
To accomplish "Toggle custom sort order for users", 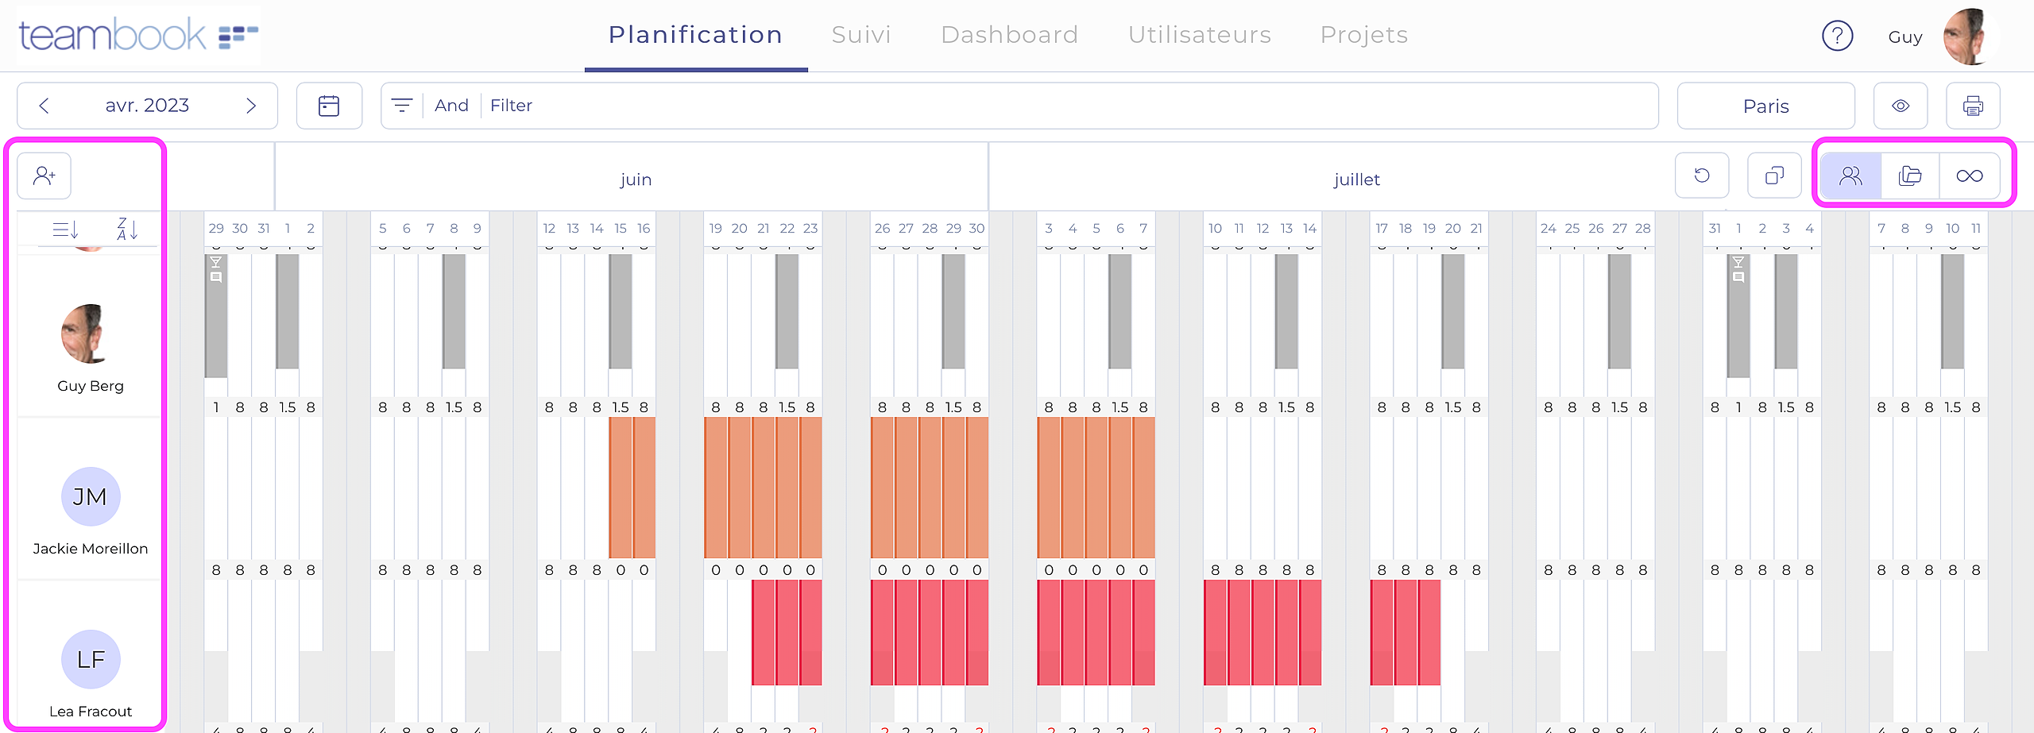I will coord(66,229).
